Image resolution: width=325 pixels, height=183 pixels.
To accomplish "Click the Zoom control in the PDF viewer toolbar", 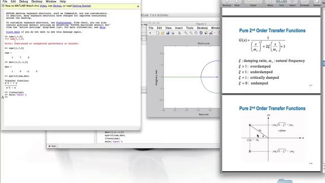I will 253,3.
